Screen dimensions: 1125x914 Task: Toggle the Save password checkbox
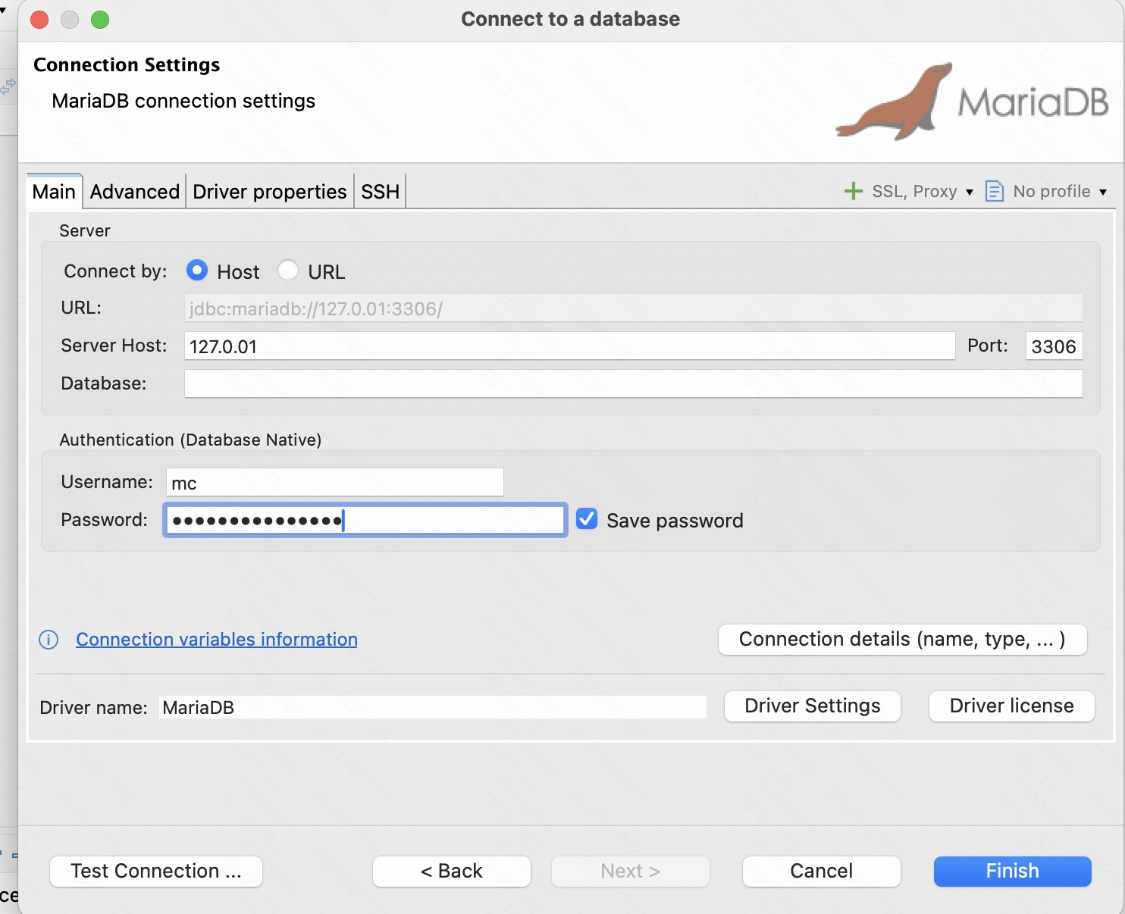(587, 519)
